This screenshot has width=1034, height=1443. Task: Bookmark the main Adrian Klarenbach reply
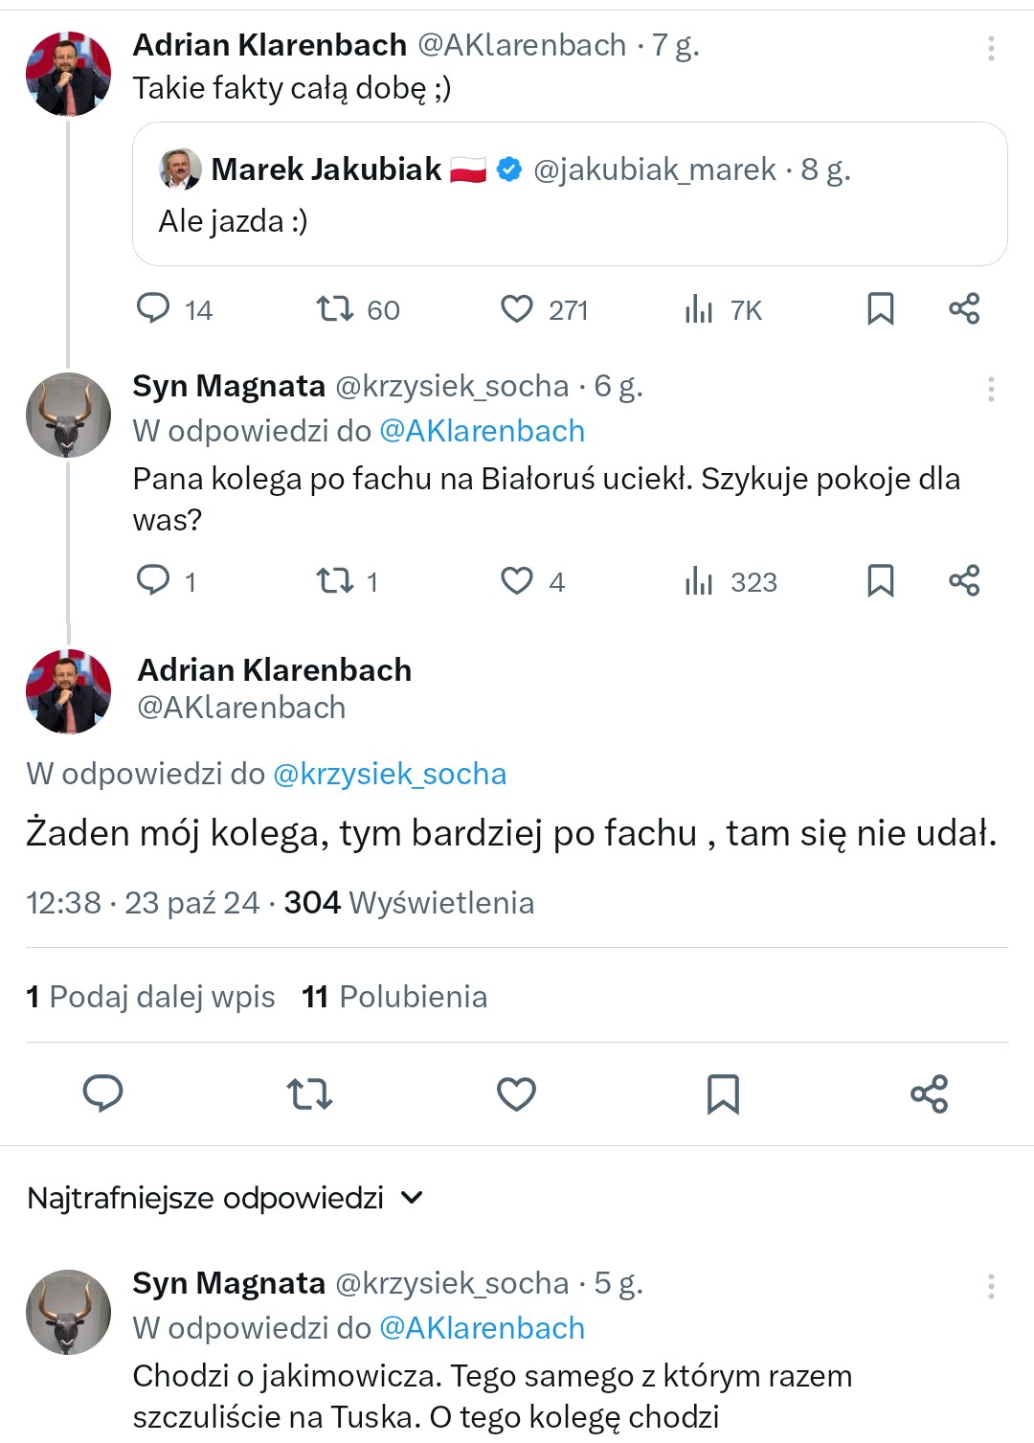click(x=723, y=1094)
